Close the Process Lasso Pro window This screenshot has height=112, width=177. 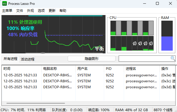[x=170, y=4]
